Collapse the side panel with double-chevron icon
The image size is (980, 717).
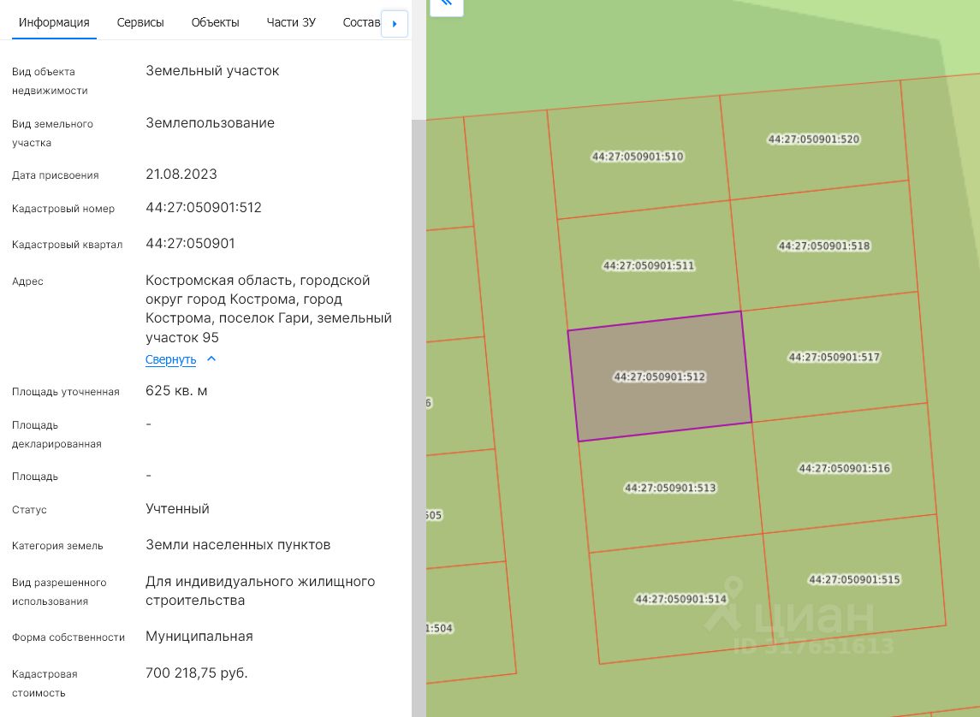pos(446,6)
